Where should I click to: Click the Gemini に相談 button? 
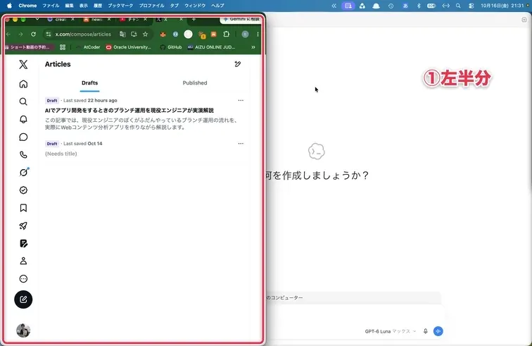[241, 19]
